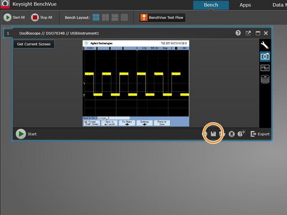Image resolution: width=287 pixels, height=215 pixels.
Task: Pop out the oscilloscope panel into a separate window
Action: point(248,33)
